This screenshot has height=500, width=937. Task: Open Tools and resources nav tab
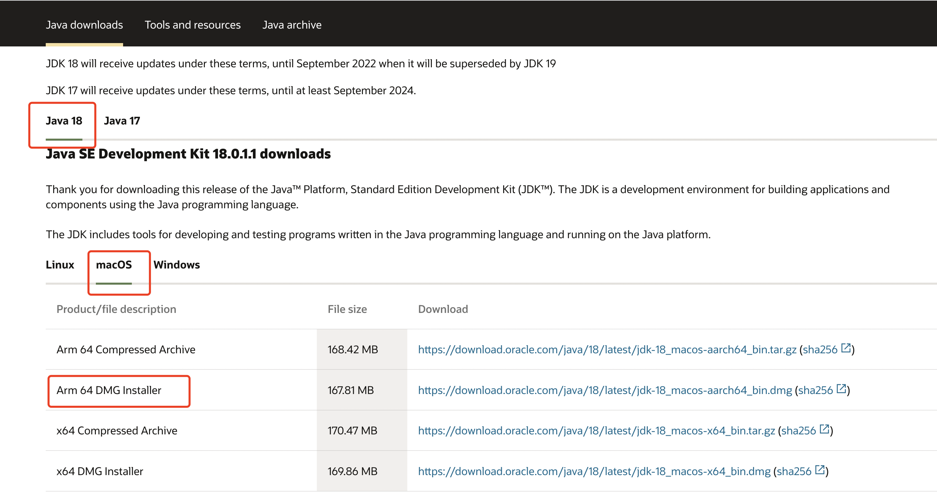[x=192, y=25]
